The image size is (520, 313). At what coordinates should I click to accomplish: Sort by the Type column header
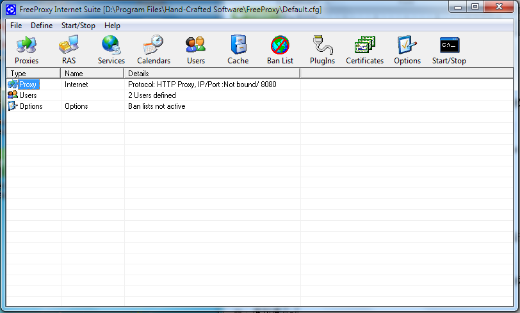[33, 73]
